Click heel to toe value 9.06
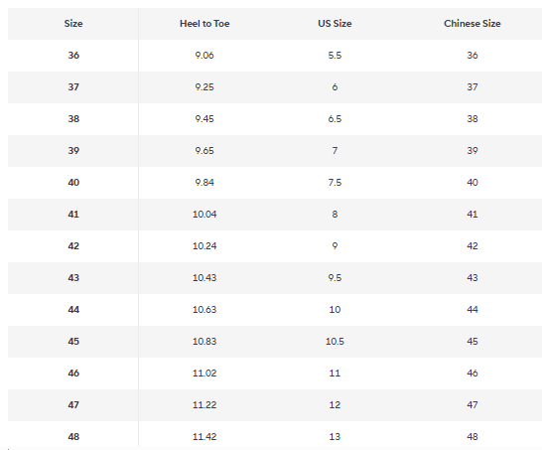This screenshot has width=542, height=450. 204,56
